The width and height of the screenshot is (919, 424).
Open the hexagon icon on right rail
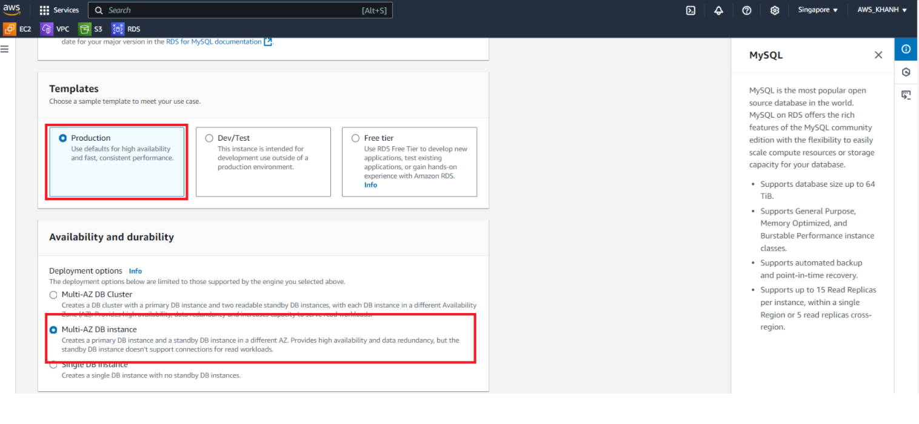tap(906, 72)
